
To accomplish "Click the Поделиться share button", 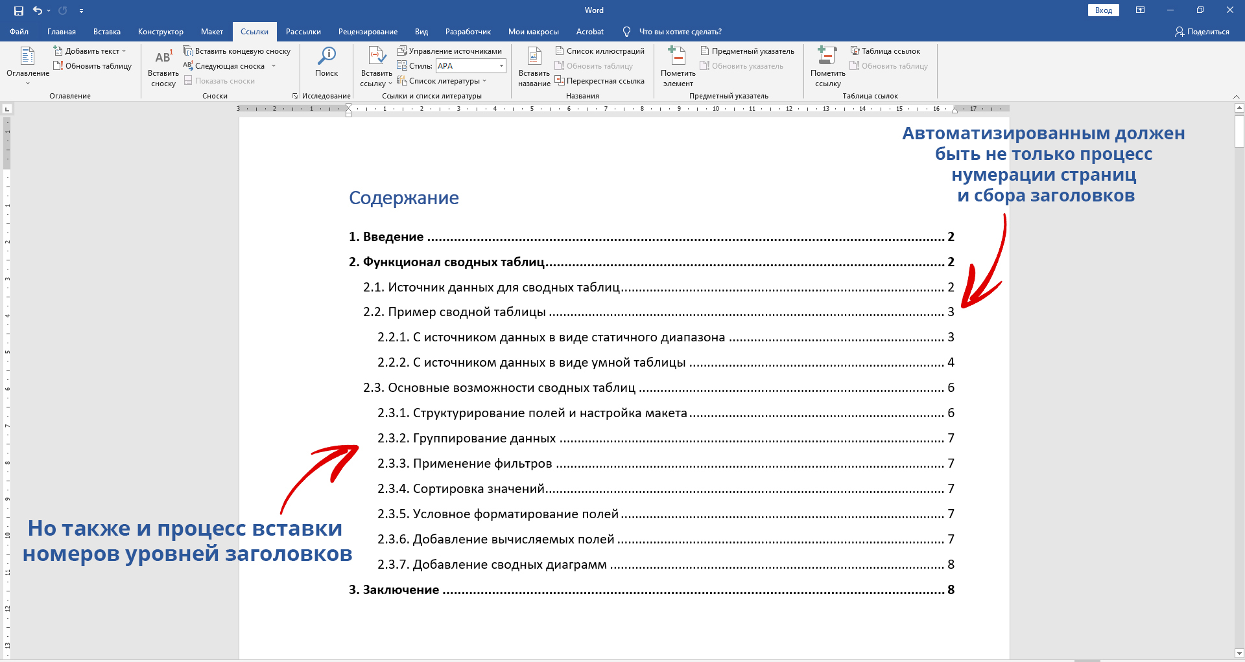I will click(1202, 32).
